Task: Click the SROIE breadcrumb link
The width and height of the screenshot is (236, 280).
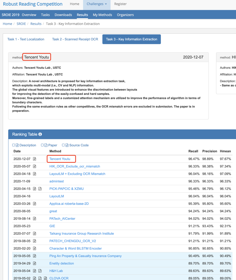Action: coord(21,24)
